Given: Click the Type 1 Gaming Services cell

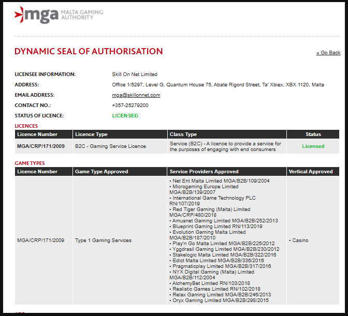Looking at the screenshot, I should 103,240.
